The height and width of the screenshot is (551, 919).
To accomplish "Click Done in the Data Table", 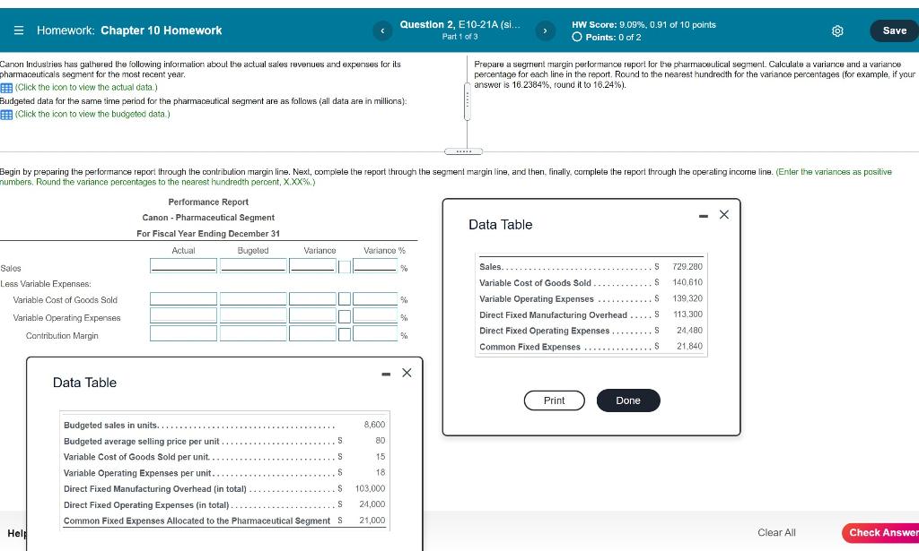I will point(628,400).
